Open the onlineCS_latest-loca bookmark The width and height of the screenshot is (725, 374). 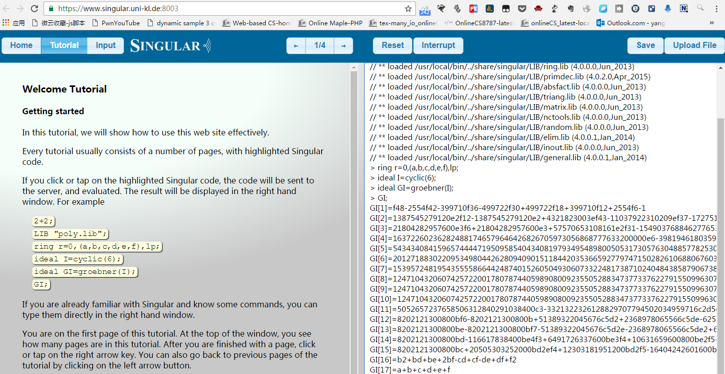pyautogui.click(x=555, y=23)
